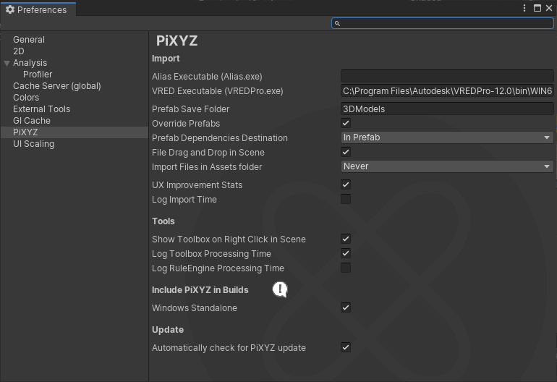Open UI Scaling preferences
The height and width of the screenshot is (382, 557).
pos(34,144)
